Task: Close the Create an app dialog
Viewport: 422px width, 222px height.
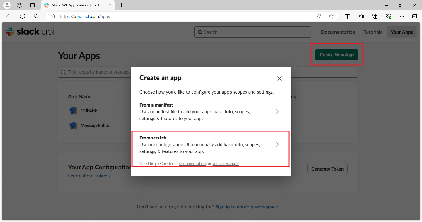Action: pos(279,79)
